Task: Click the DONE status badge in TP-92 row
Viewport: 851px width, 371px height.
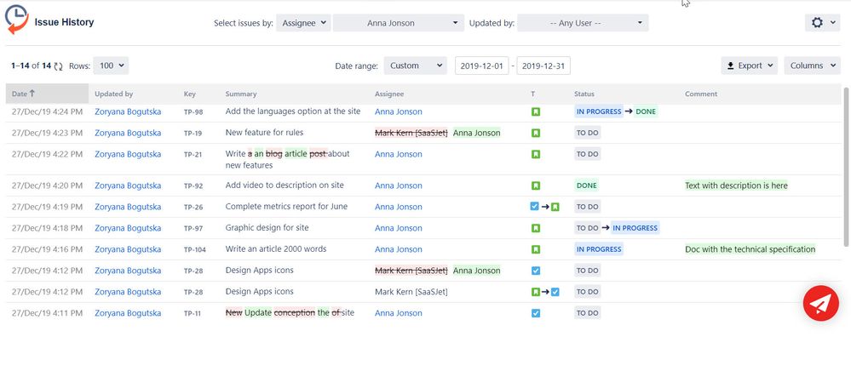Action: pyautogui.click(x=587, y=185)
